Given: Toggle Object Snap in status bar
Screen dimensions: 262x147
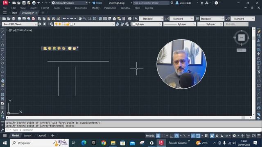Looking at the screenshot, I should 198,136.
